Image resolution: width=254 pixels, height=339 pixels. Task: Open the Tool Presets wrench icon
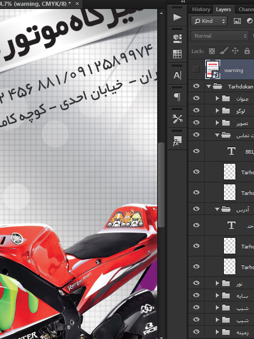177,119
